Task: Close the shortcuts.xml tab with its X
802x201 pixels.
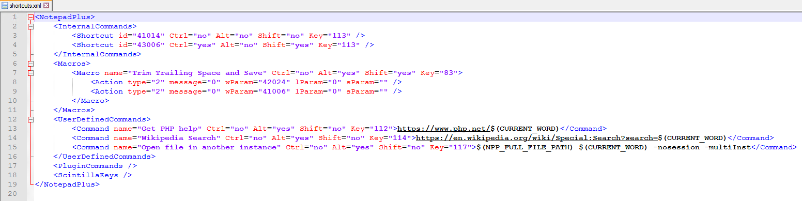Action: [x=47, y=6]
